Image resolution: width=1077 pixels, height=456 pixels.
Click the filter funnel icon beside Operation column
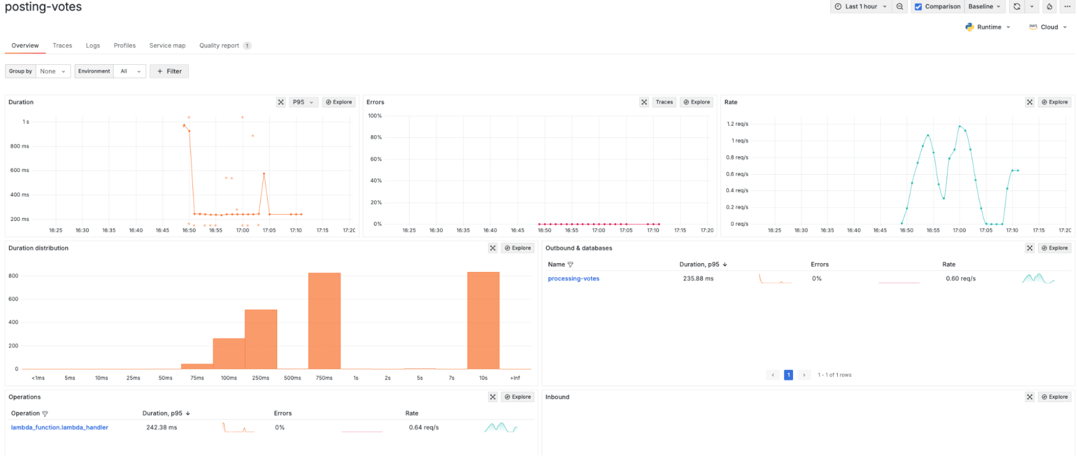[x=45, y=414]
